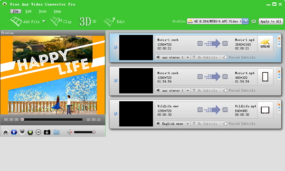Click the preview playback progress bar
Screen dimensions: 285x171
tap(52, 120)
